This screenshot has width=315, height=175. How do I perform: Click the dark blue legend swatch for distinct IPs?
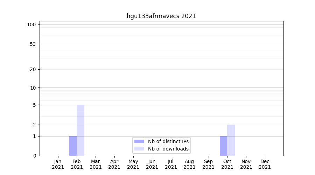(x=139, y=141)
